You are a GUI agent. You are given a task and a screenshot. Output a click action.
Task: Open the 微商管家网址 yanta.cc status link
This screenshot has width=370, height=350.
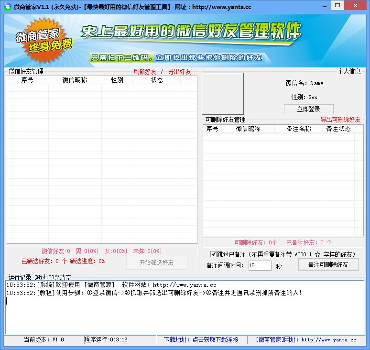click(306, 339)
